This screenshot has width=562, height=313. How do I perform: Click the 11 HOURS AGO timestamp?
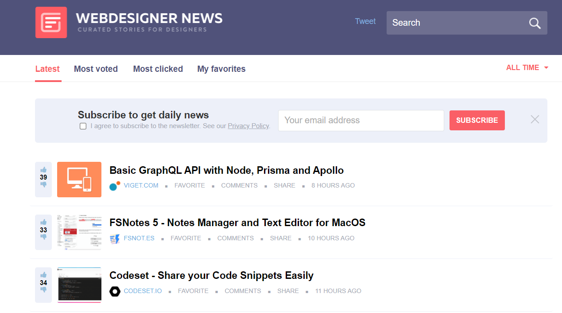[x=338, y=291]
